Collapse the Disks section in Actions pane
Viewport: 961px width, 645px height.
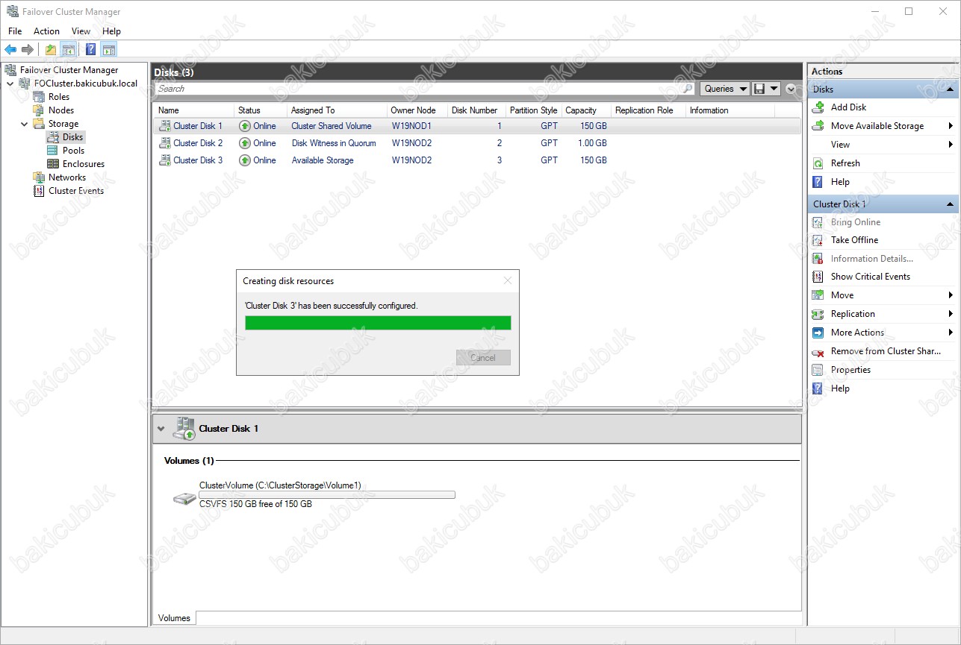(x=950, y=89)
